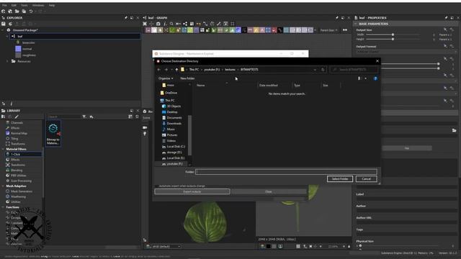Select the normal output in Explorer

click(x=27, y=49)
